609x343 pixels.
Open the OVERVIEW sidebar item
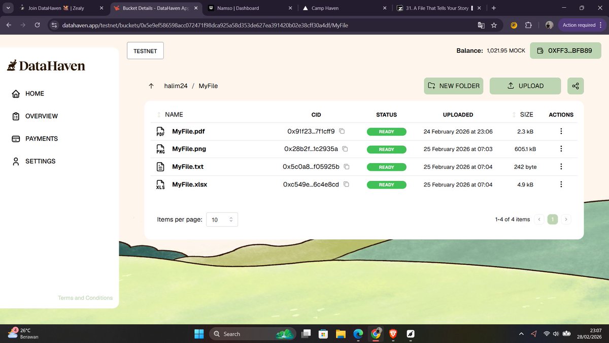pos(35,116)
